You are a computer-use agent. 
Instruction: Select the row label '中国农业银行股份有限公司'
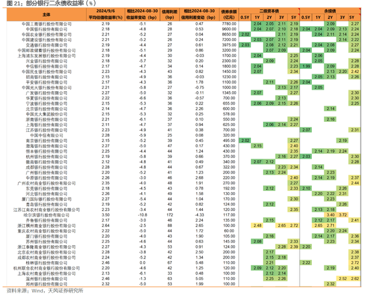46,35
